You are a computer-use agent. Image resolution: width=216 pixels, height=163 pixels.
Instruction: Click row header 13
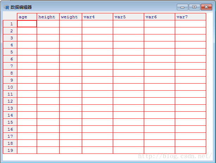[10, 108]
